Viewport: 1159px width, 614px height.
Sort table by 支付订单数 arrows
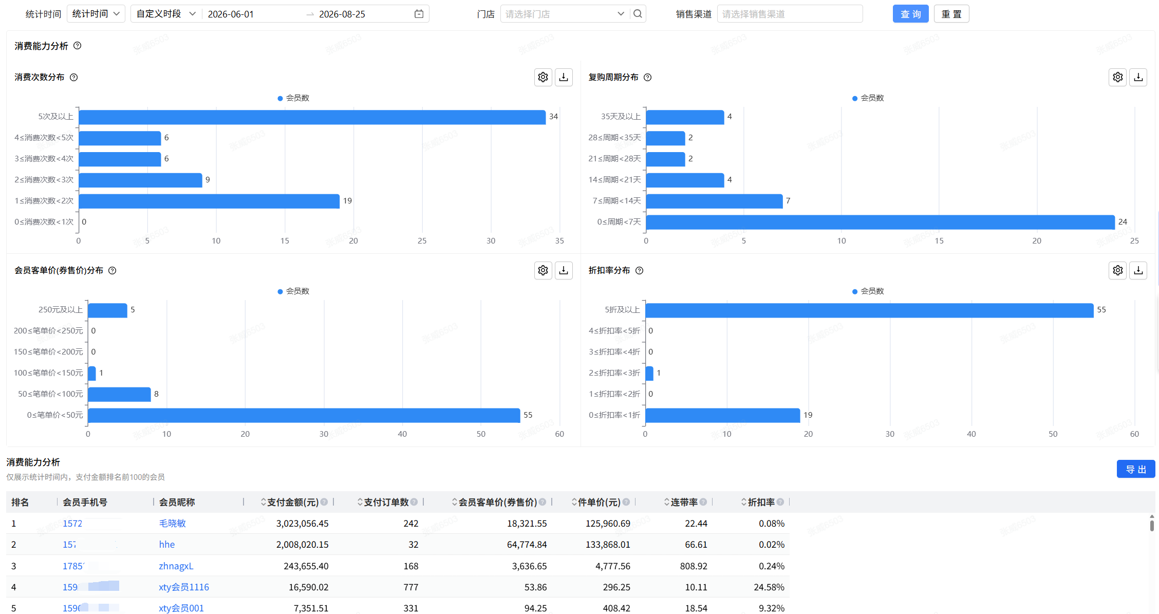click(360, 502)
